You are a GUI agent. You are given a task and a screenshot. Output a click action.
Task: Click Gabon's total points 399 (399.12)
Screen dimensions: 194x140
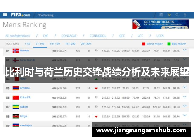59,107
